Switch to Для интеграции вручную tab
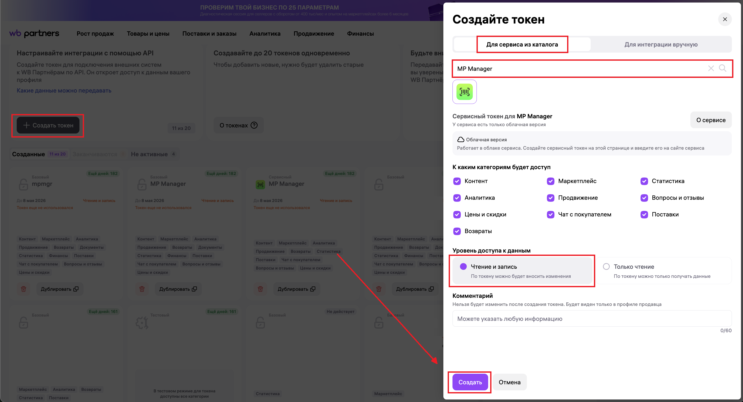Screen dimensions: 743x402 coord(661,44)
